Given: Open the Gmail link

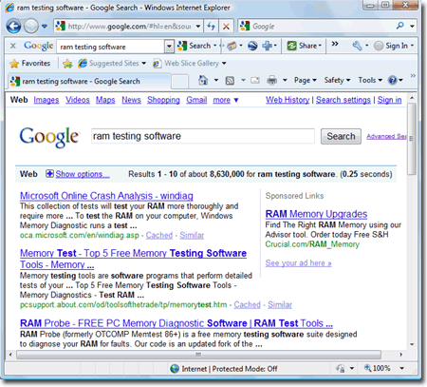Looking at the screenshot, I should (x=196, y=100).
